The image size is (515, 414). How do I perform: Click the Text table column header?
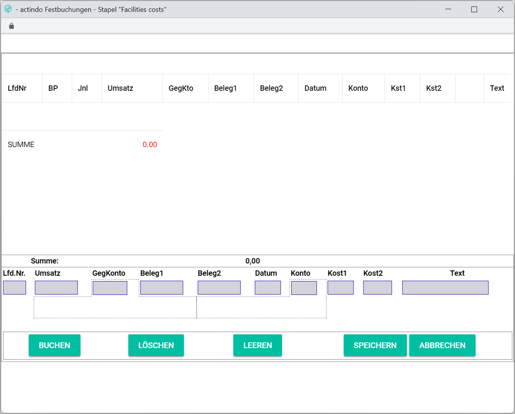coord(497,88)
